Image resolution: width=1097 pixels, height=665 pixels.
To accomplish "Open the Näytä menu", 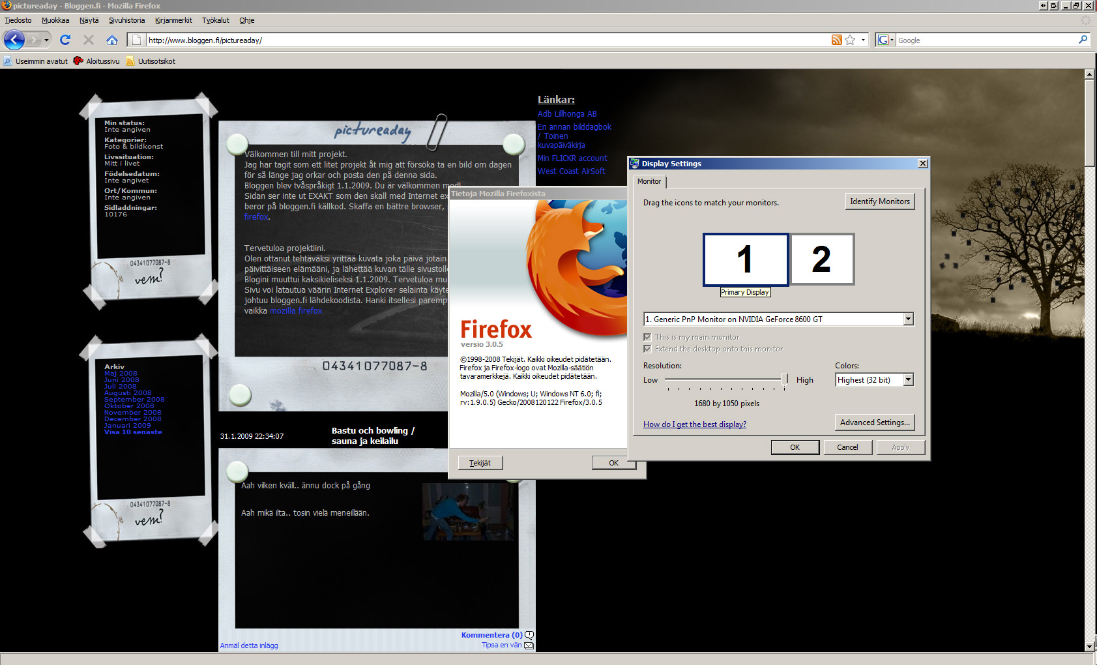I will 89,20.
